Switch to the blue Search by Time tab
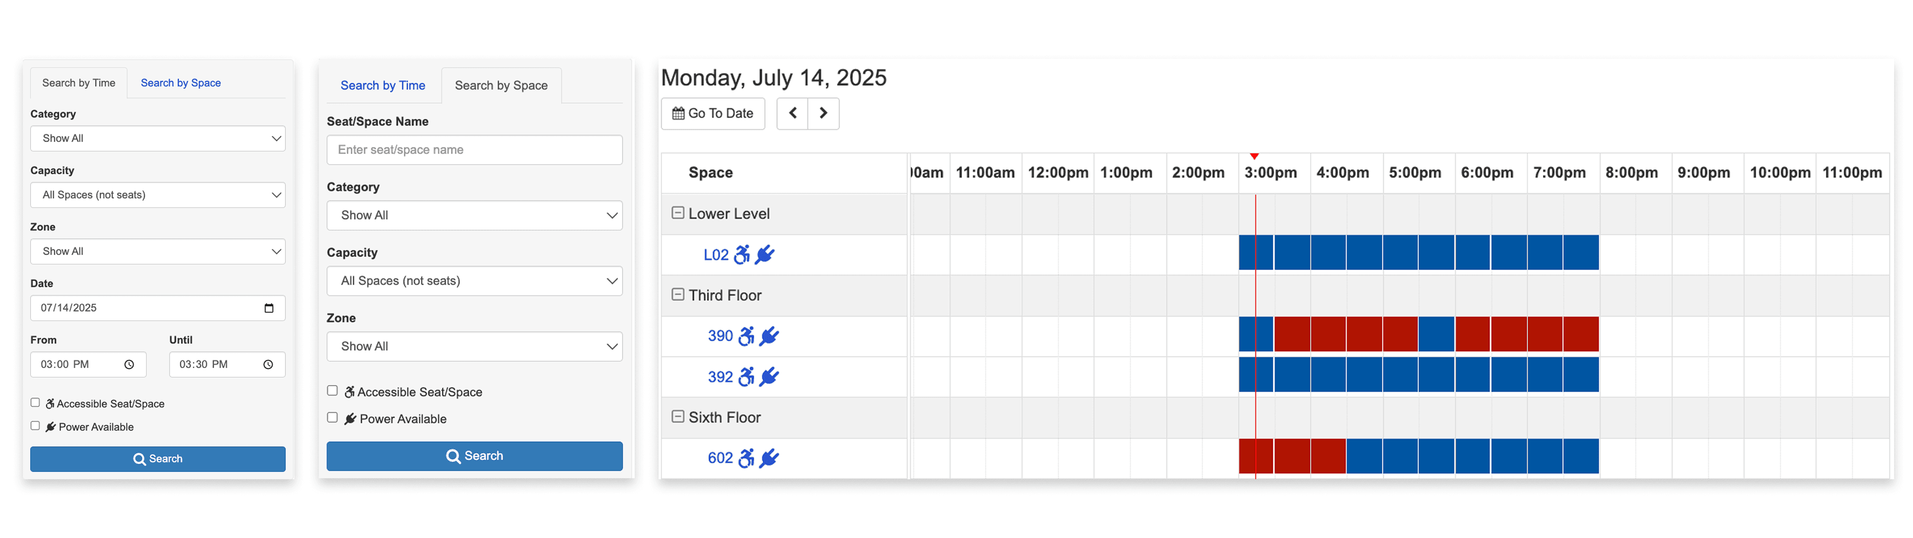The height and width of the screenshot is (538, 1913). (383, 86)
